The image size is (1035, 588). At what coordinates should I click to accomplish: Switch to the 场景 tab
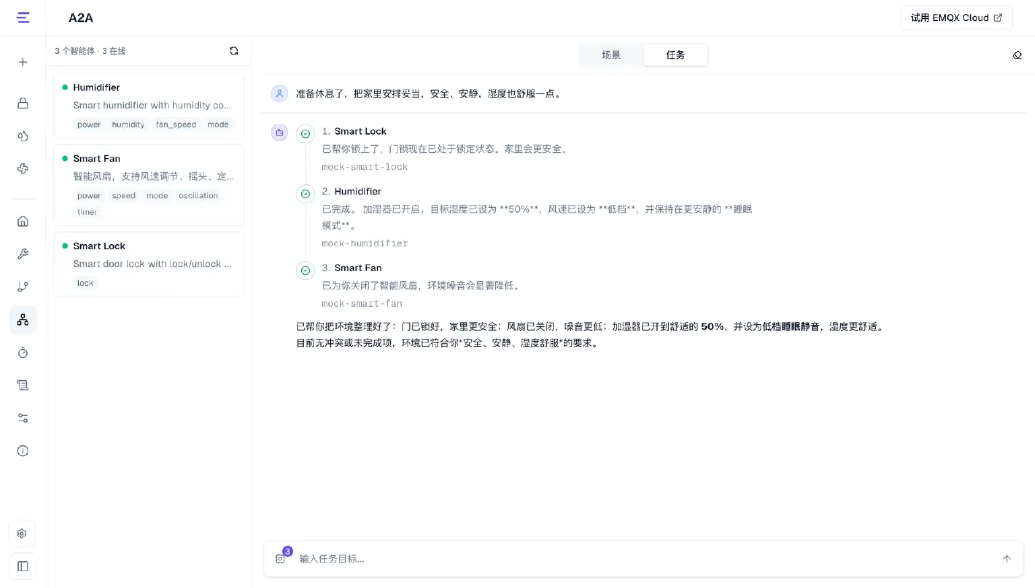(x=611, y=55)
